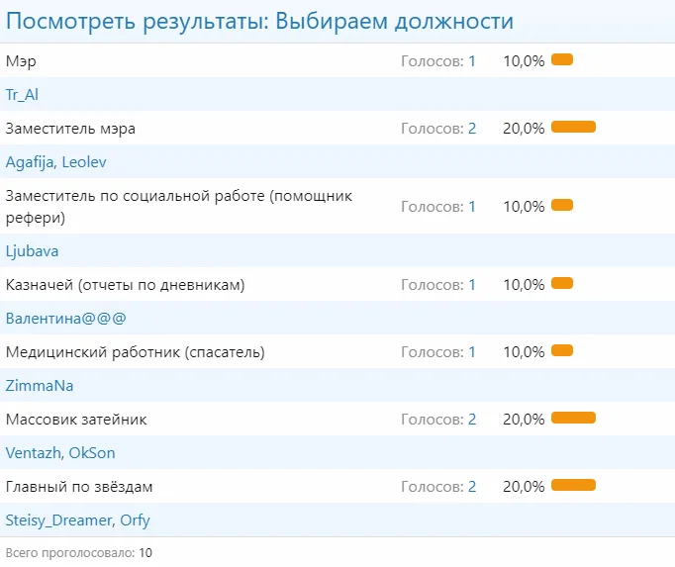Click the orange bar for Медицинский работник
Screen dimensions: 675x567
(x=562, y=351)
